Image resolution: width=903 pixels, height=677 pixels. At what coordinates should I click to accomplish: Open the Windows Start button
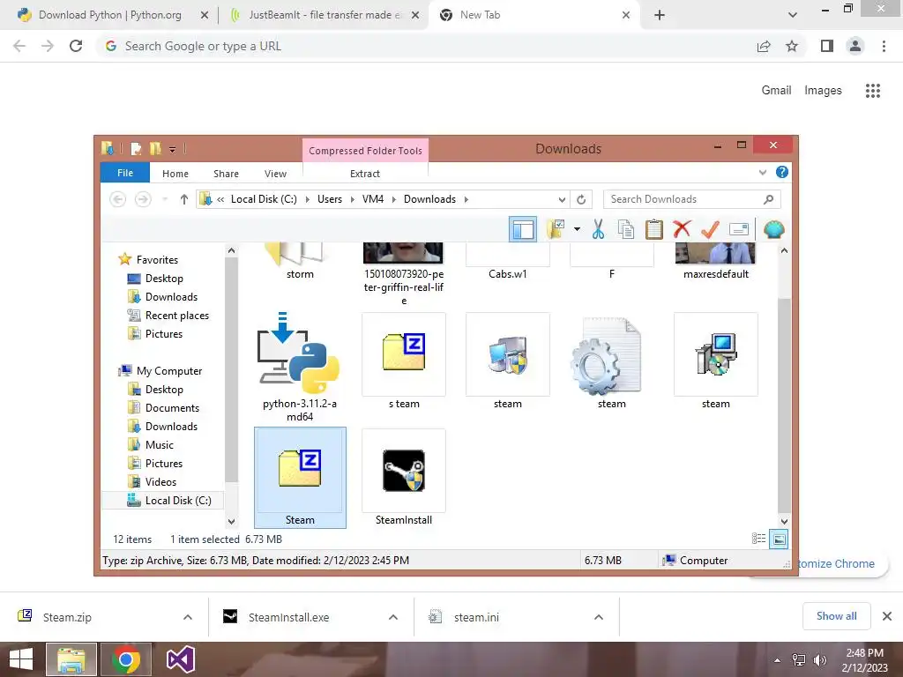coord(21,659)
